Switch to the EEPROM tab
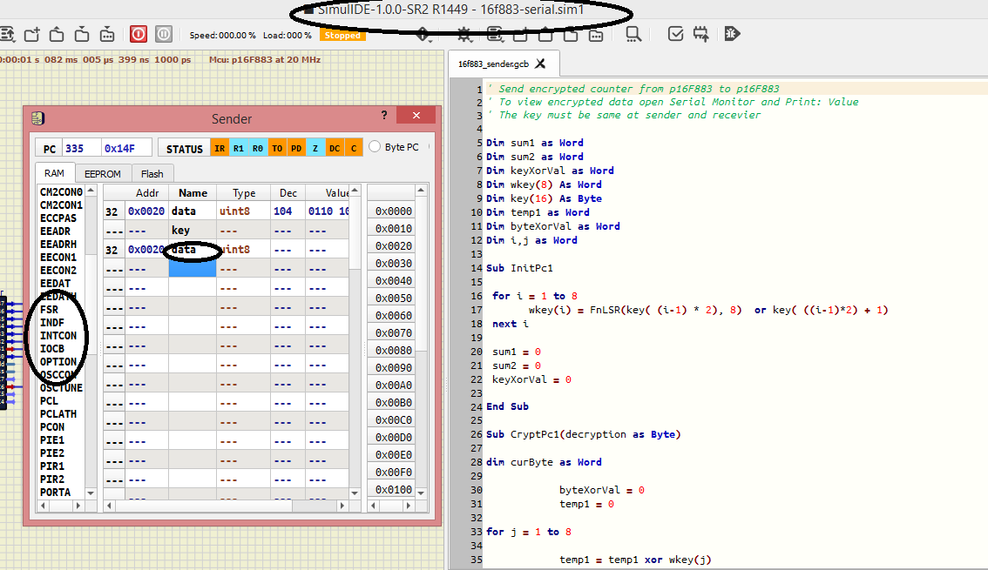988x570 pixels. (x=103, y=174)
